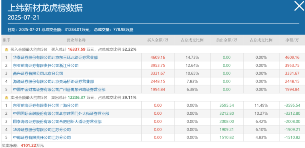Screen dimensions: 305x148
Task: Open 华泰证券北京东三环北路证券营业部 link
Action: click(55, 57)
